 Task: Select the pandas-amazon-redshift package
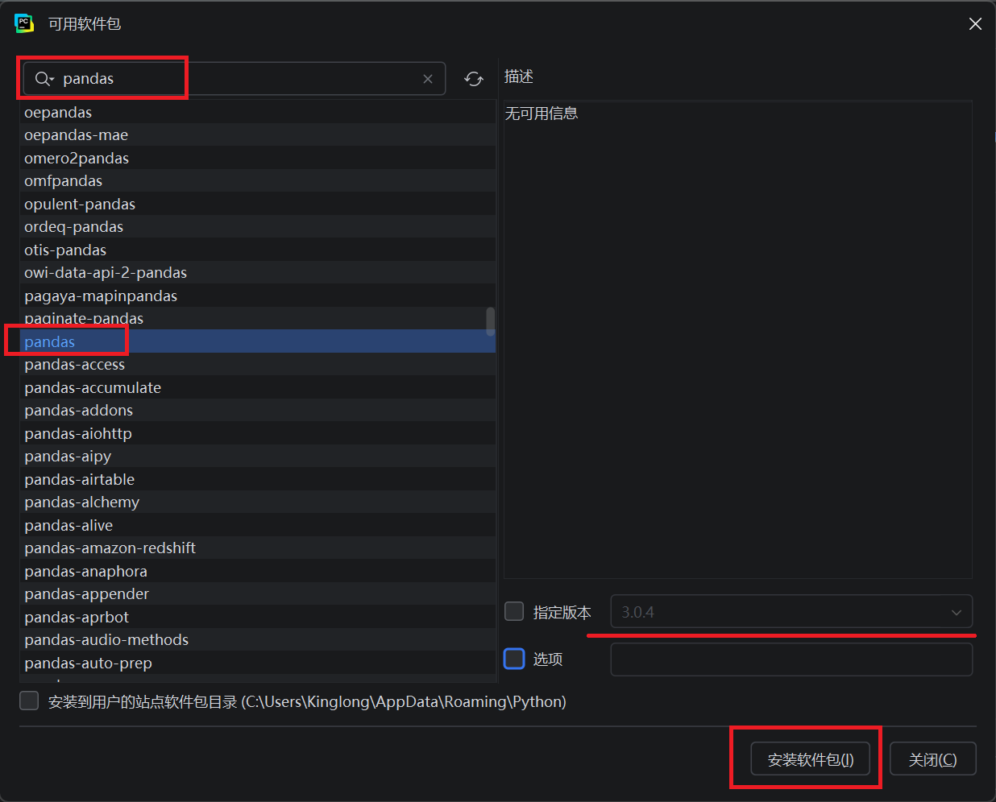click(257, 548)
